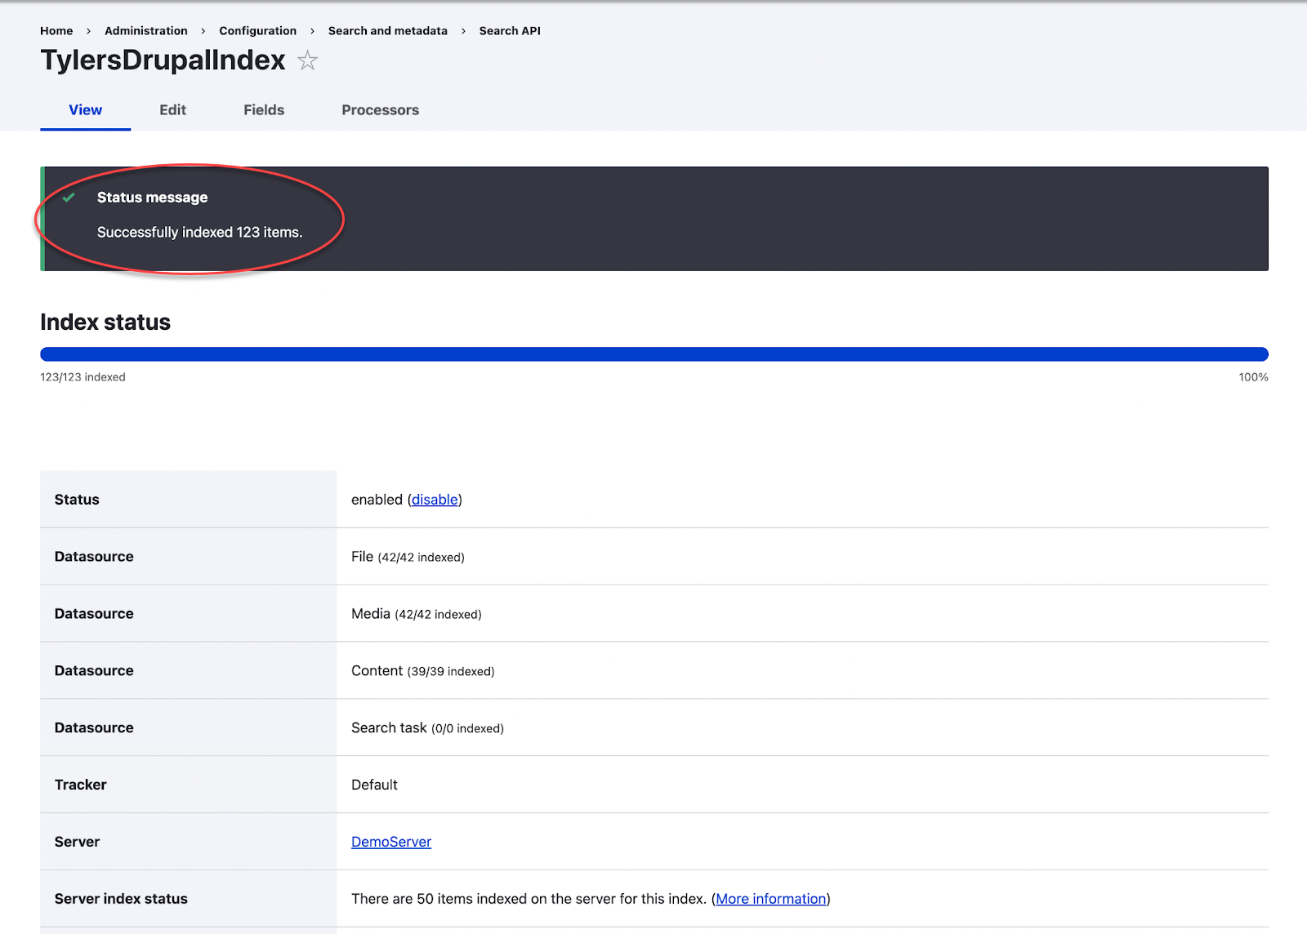
Task: Open the Administration breadcrumb link
Action: (145, 30)
